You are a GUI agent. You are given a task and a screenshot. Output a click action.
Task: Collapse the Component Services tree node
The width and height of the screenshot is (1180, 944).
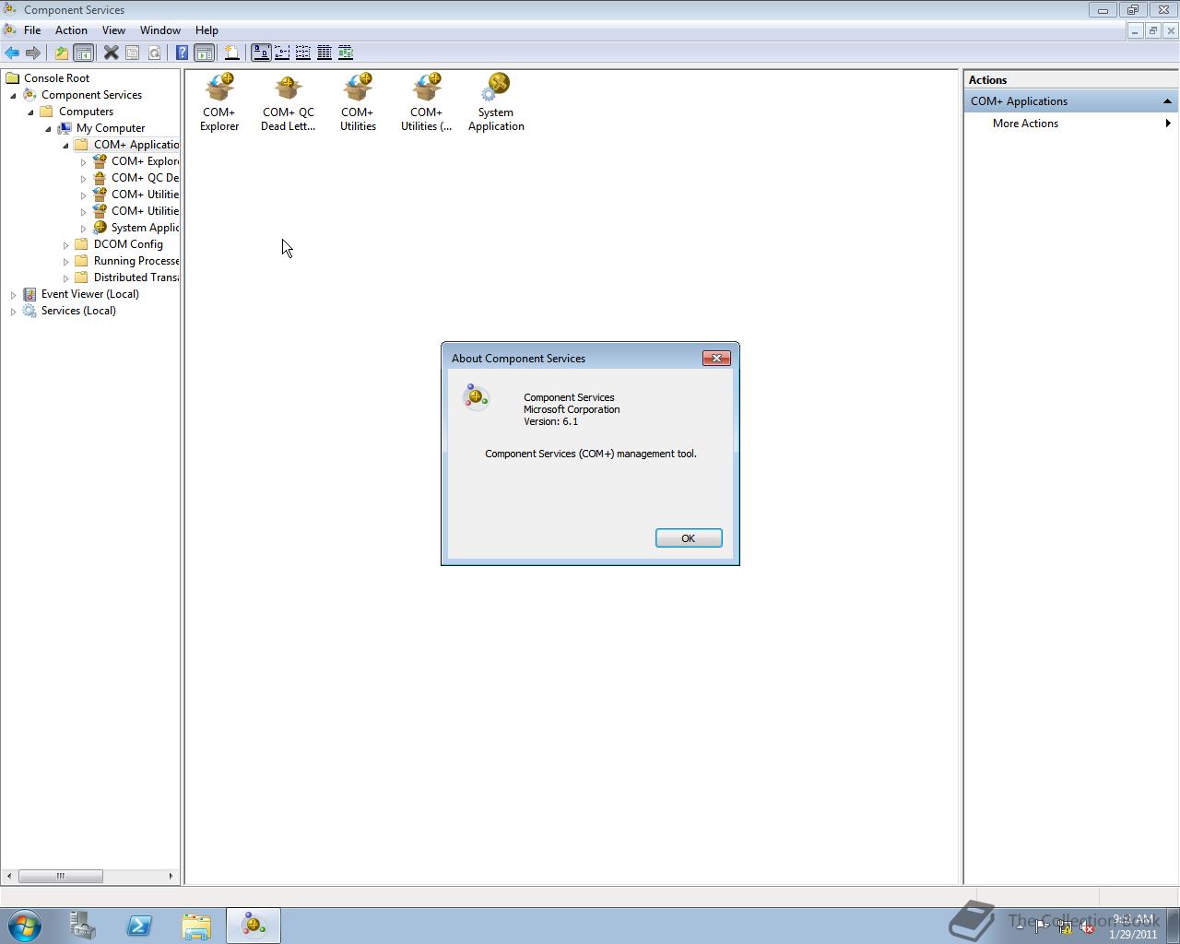tap(14, 95)
